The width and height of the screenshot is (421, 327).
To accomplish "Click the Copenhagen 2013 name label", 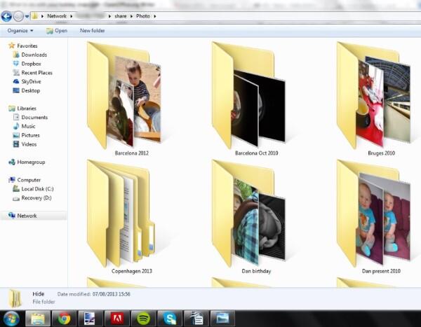I will (132, 271).
